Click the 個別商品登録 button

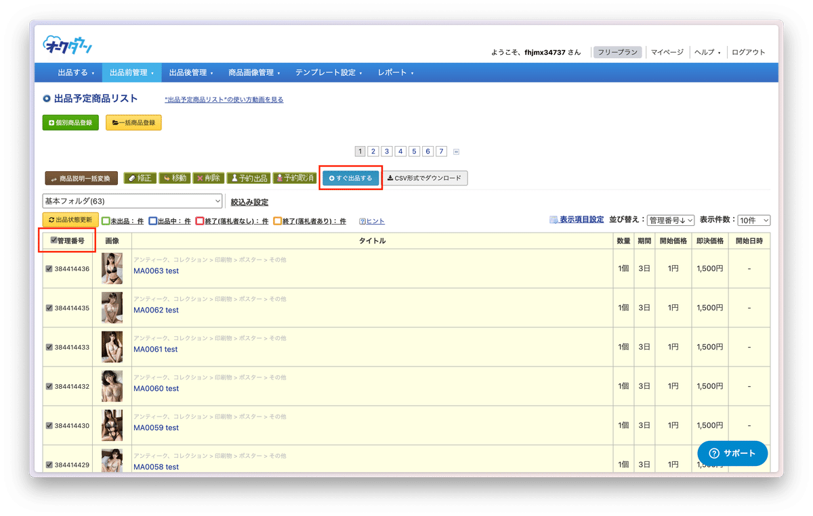(70, 123)
